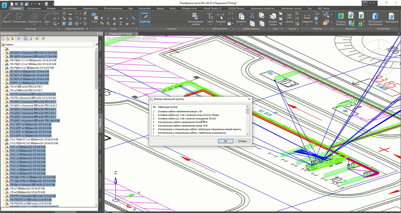Click the move icon in Редактирование

point(64,14)
